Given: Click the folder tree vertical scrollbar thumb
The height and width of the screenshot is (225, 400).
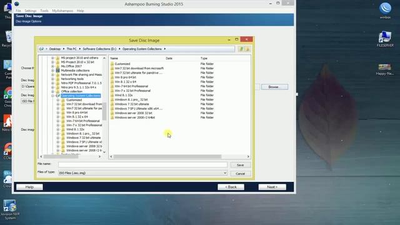Looking at the screenshot, I should pyautogui.click(x=104, y=111).
